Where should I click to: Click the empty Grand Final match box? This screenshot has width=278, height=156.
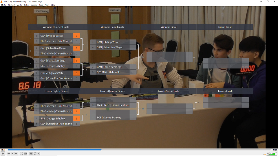coord(226,63)
